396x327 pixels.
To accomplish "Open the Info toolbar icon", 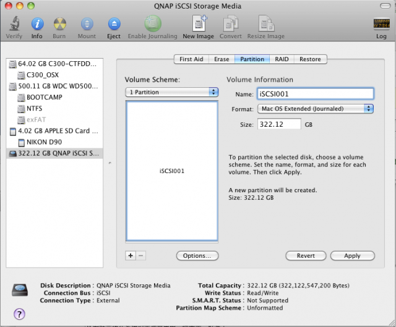I will tap(37, 24).
